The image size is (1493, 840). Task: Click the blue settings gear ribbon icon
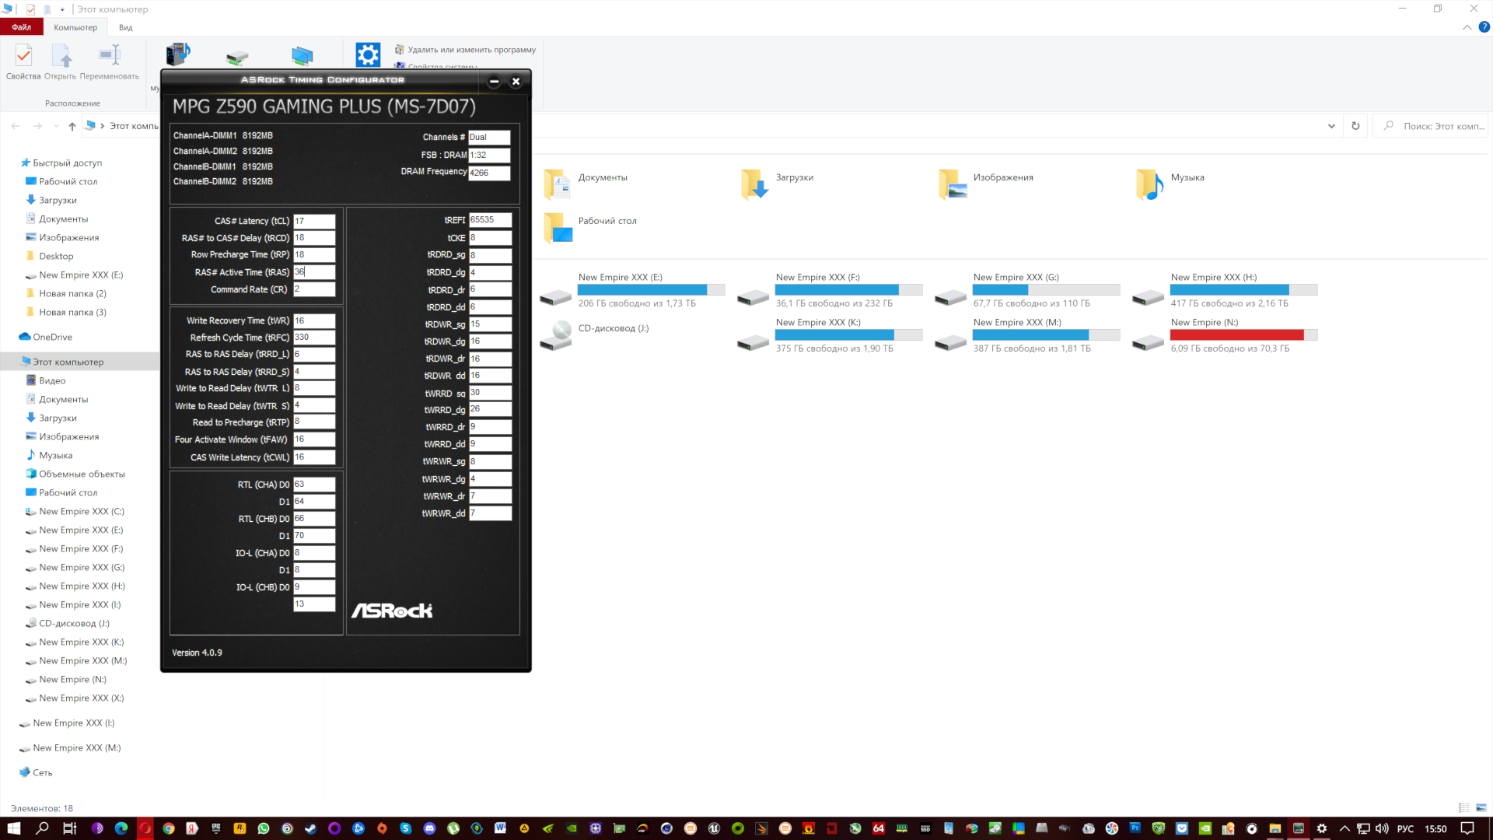click(x=368, y=55)
